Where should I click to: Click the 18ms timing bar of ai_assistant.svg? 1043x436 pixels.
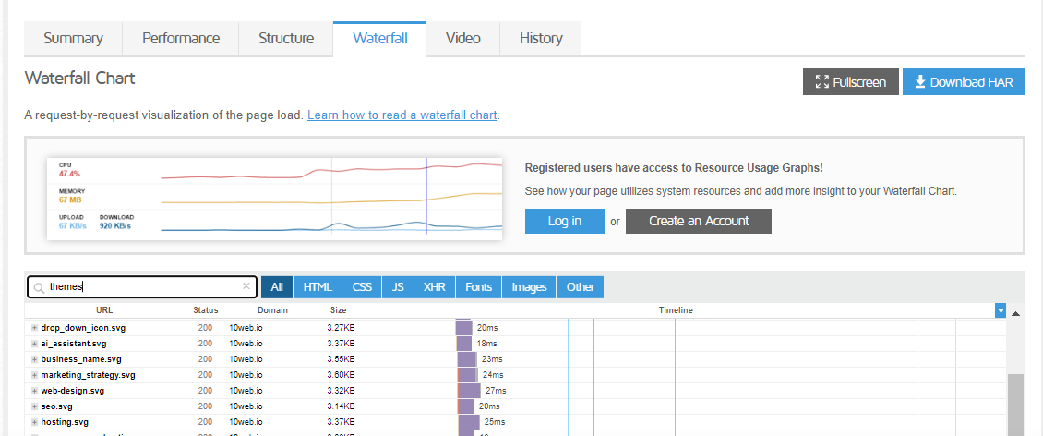(464, 344)
